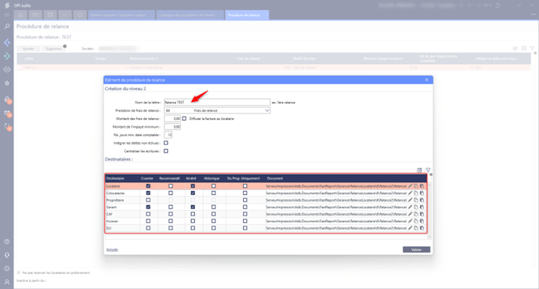Click the hamburger menu icon in sidebar

click(7, 15)
